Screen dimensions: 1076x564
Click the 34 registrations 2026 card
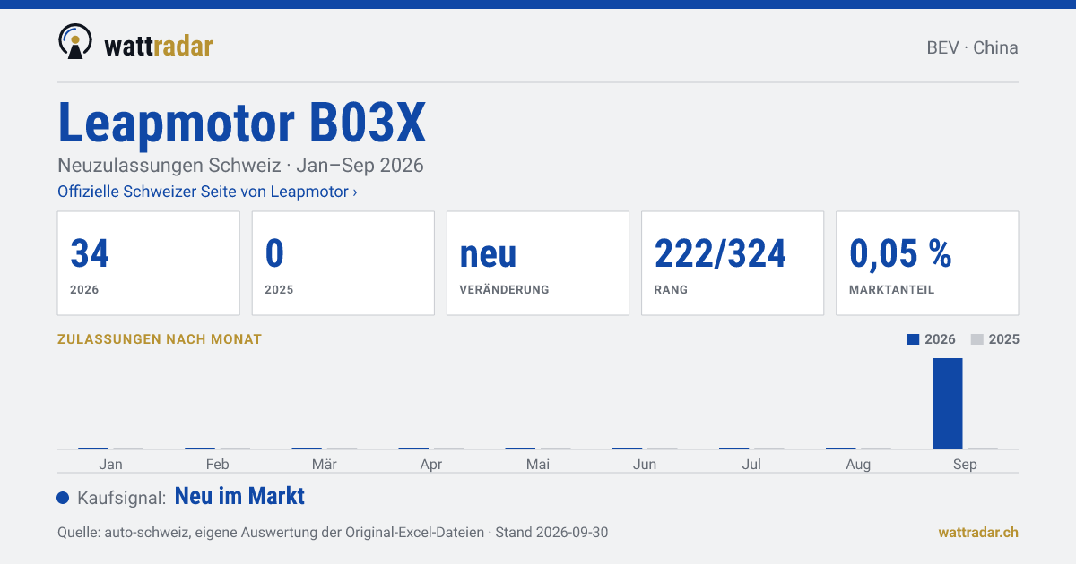(149, 263)
